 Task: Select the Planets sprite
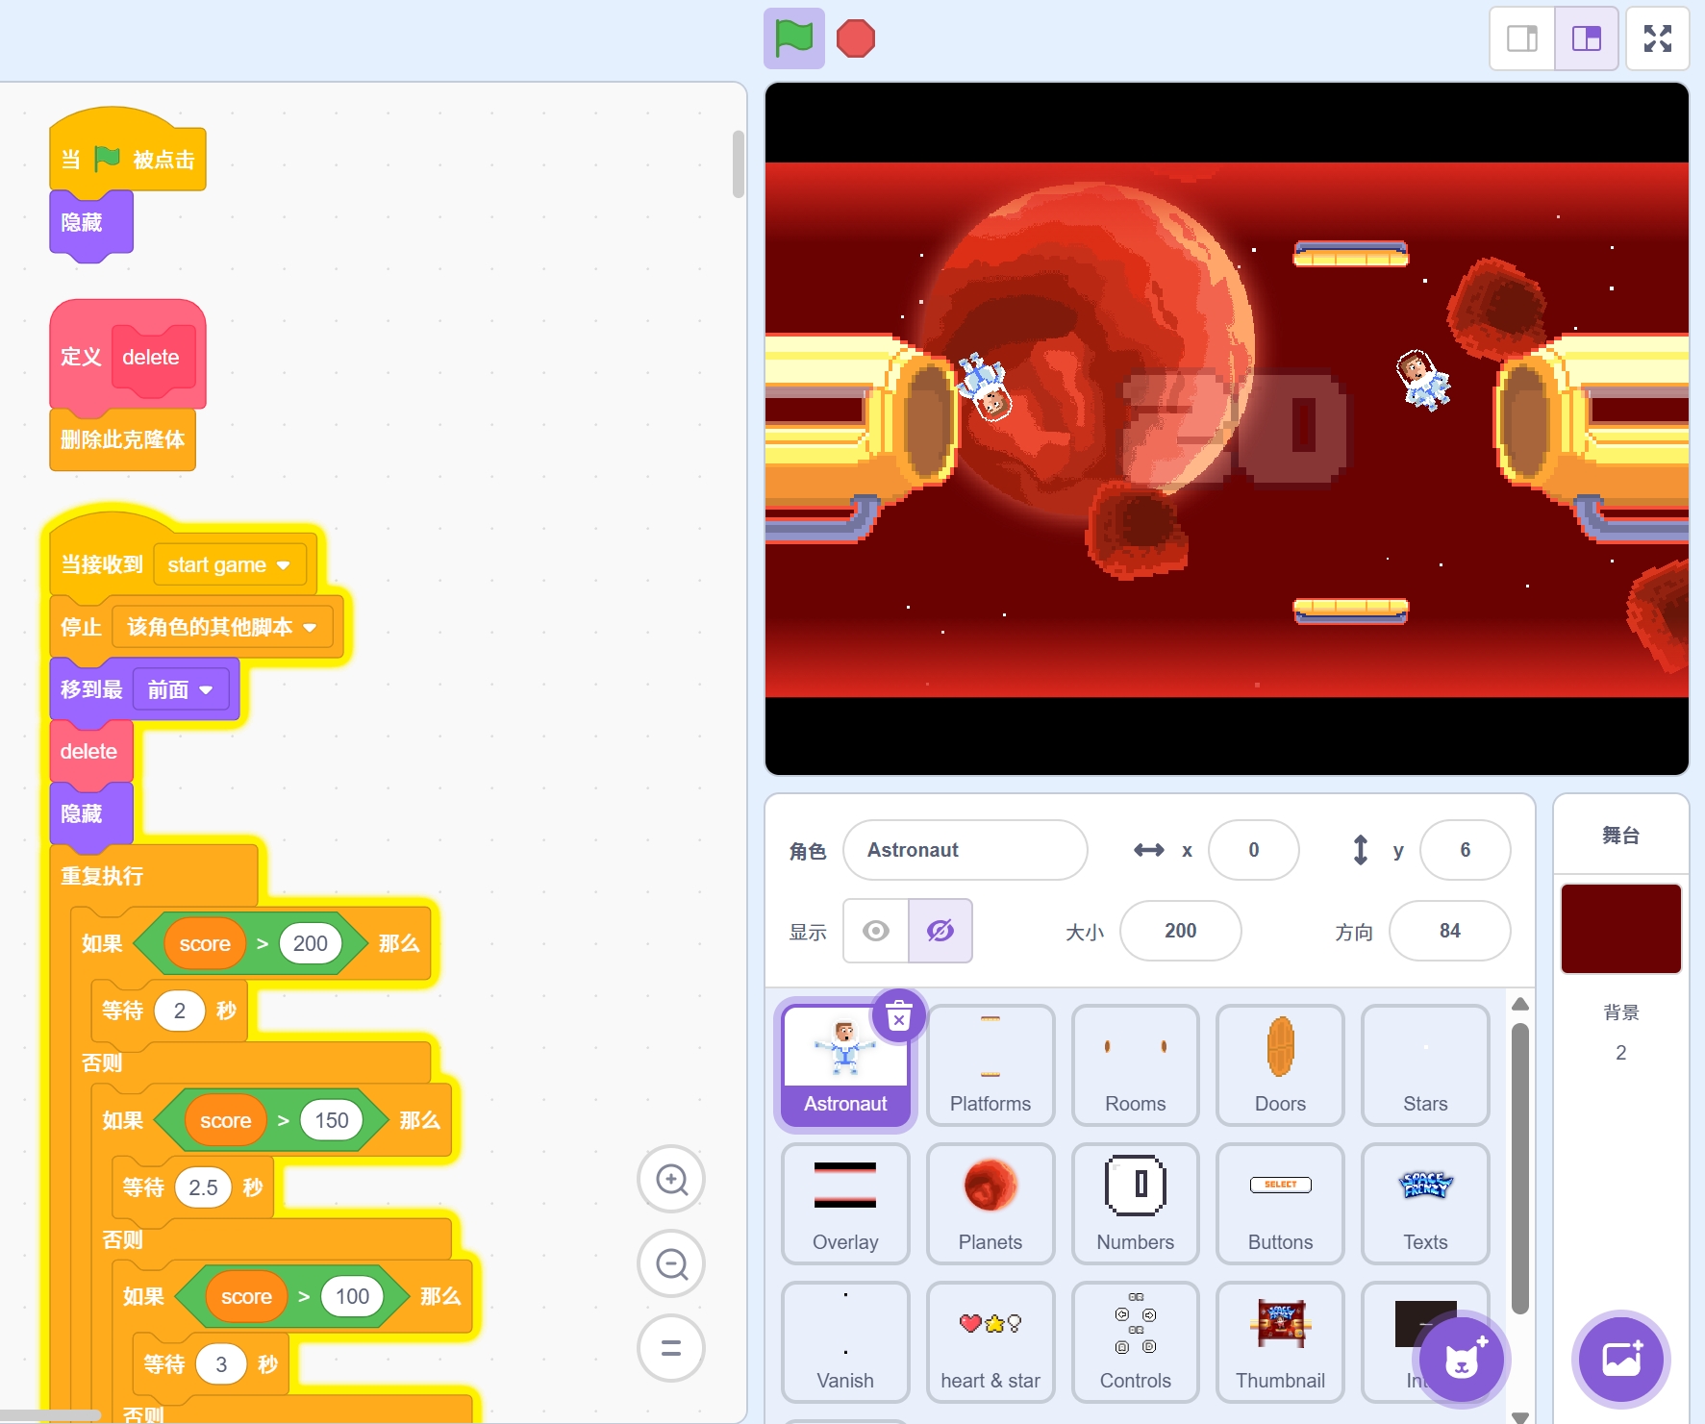[x=990, y=1203]
